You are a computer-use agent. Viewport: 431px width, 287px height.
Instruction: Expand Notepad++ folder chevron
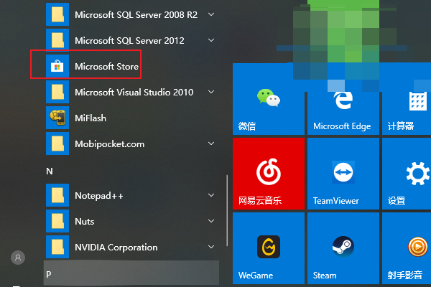[x=211, y=195]
